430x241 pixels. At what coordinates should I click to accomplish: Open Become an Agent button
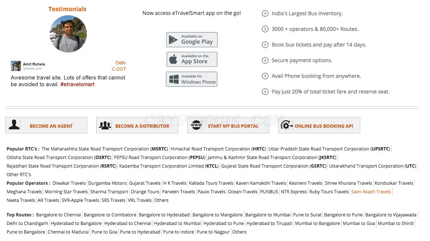46,125
